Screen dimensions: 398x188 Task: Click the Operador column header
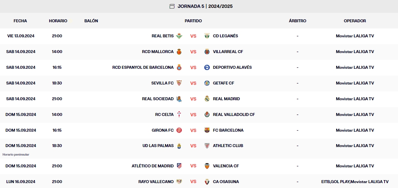pos(355,21)
